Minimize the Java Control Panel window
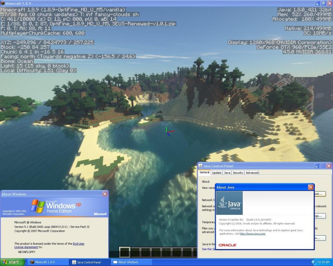 tap(317, 166)
